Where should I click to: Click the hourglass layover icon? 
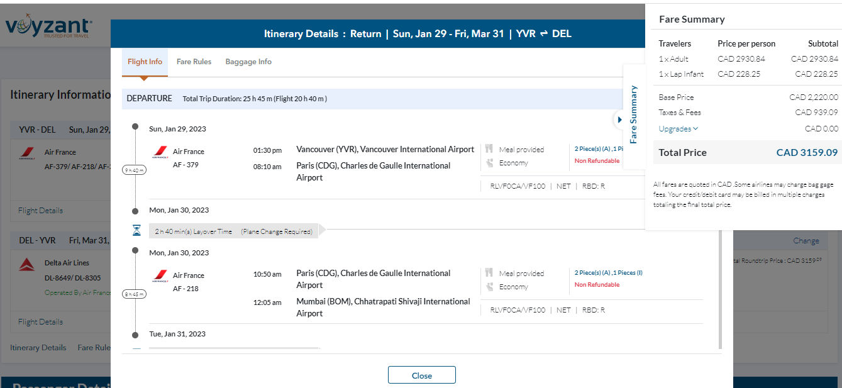tap(136, 231)
